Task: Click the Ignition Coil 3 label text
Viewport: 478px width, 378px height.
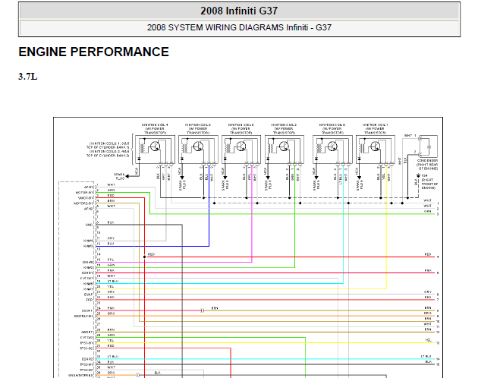Action: 198,129
